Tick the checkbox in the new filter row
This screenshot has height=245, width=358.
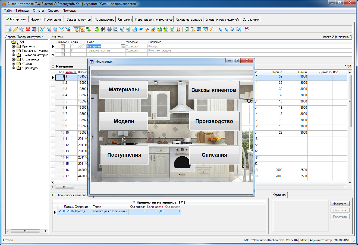(63, 54)
